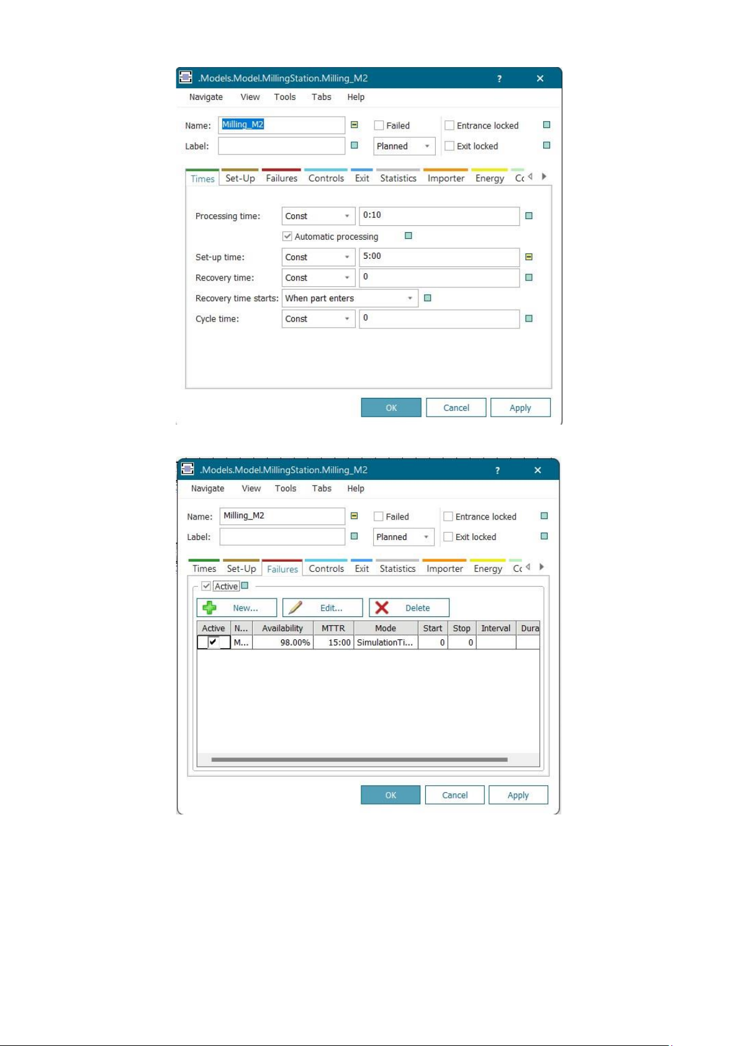740x1046 pixels.
Task: Switch to Set-Up tab in the Times dialog
Action: pyautogui.click(x=240, y=178)
